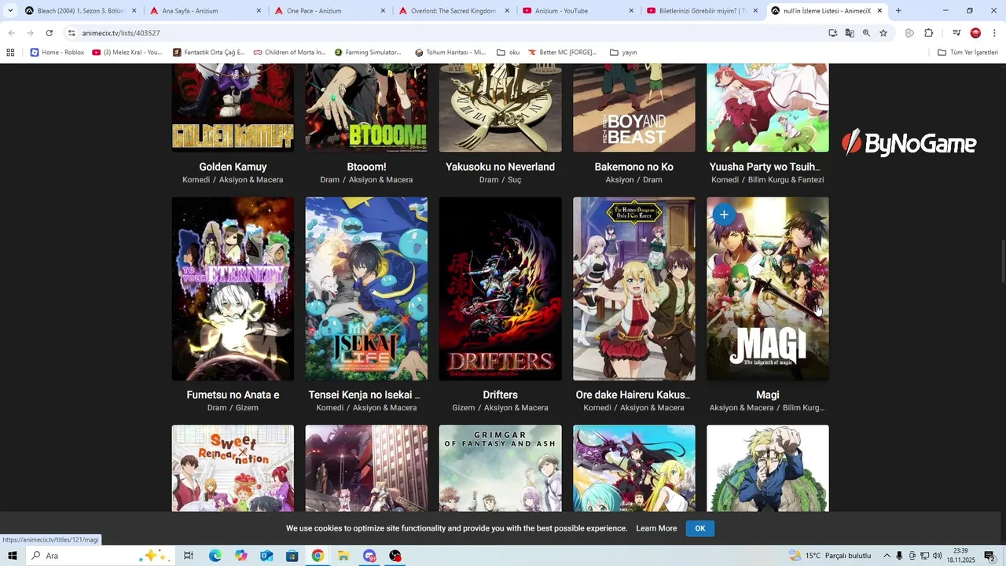Open Outlook from the taskbar

266,556
